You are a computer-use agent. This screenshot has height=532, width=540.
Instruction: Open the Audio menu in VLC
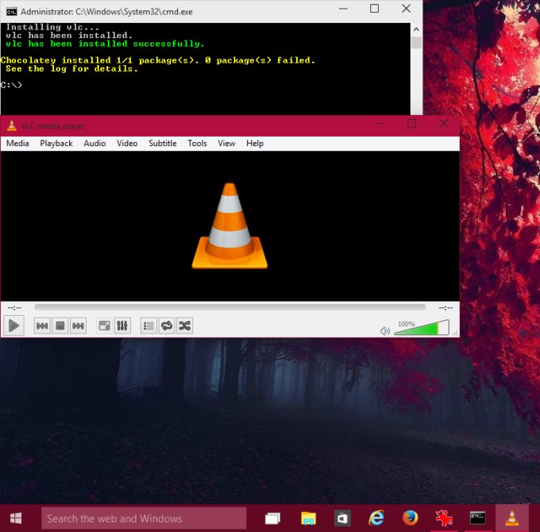pos(94,143)
